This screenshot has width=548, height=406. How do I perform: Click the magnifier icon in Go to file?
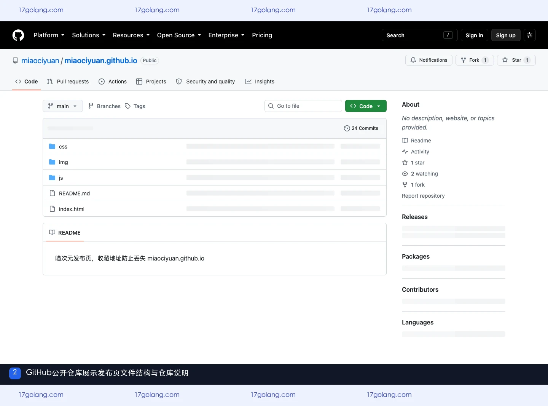(271, 106)
